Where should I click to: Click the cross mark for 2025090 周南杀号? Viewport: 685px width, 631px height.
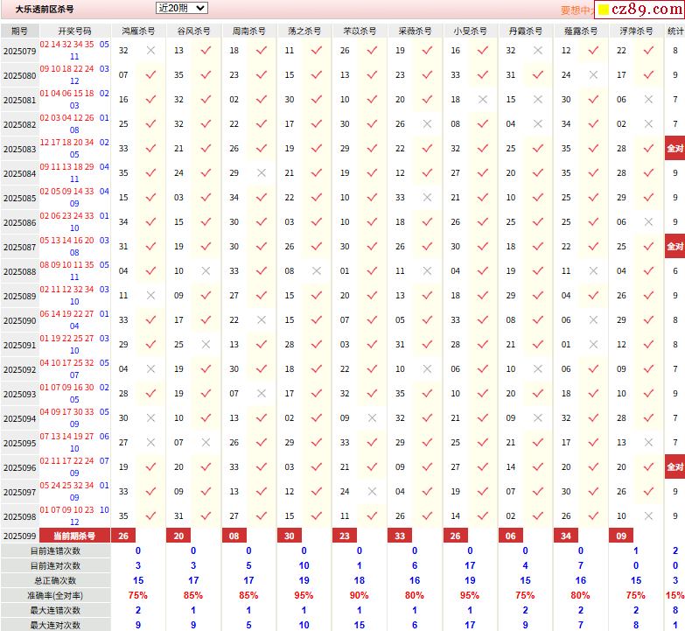(262, 319)
